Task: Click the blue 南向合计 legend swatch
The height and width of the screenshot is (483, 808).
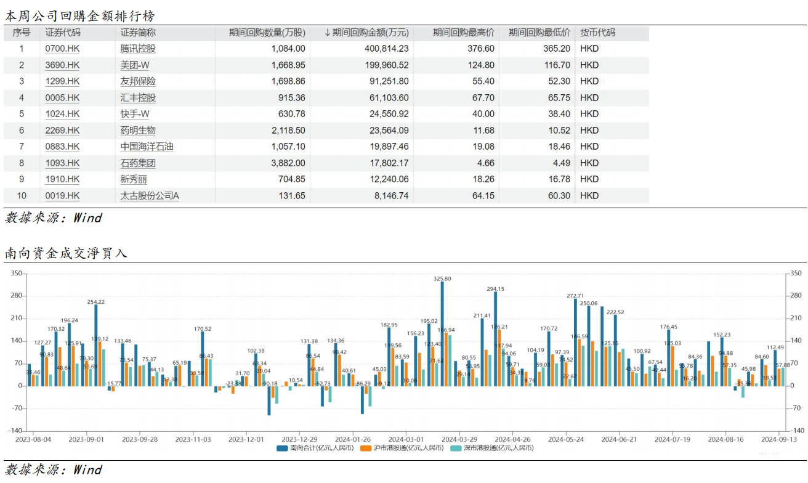Action: tap(282, 448)
